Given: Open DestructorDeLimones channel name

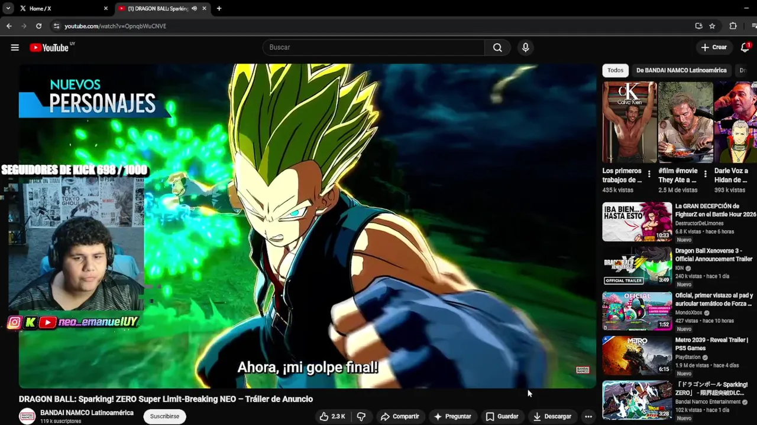Looking at the screenshot, I should (x=699, y=223).
